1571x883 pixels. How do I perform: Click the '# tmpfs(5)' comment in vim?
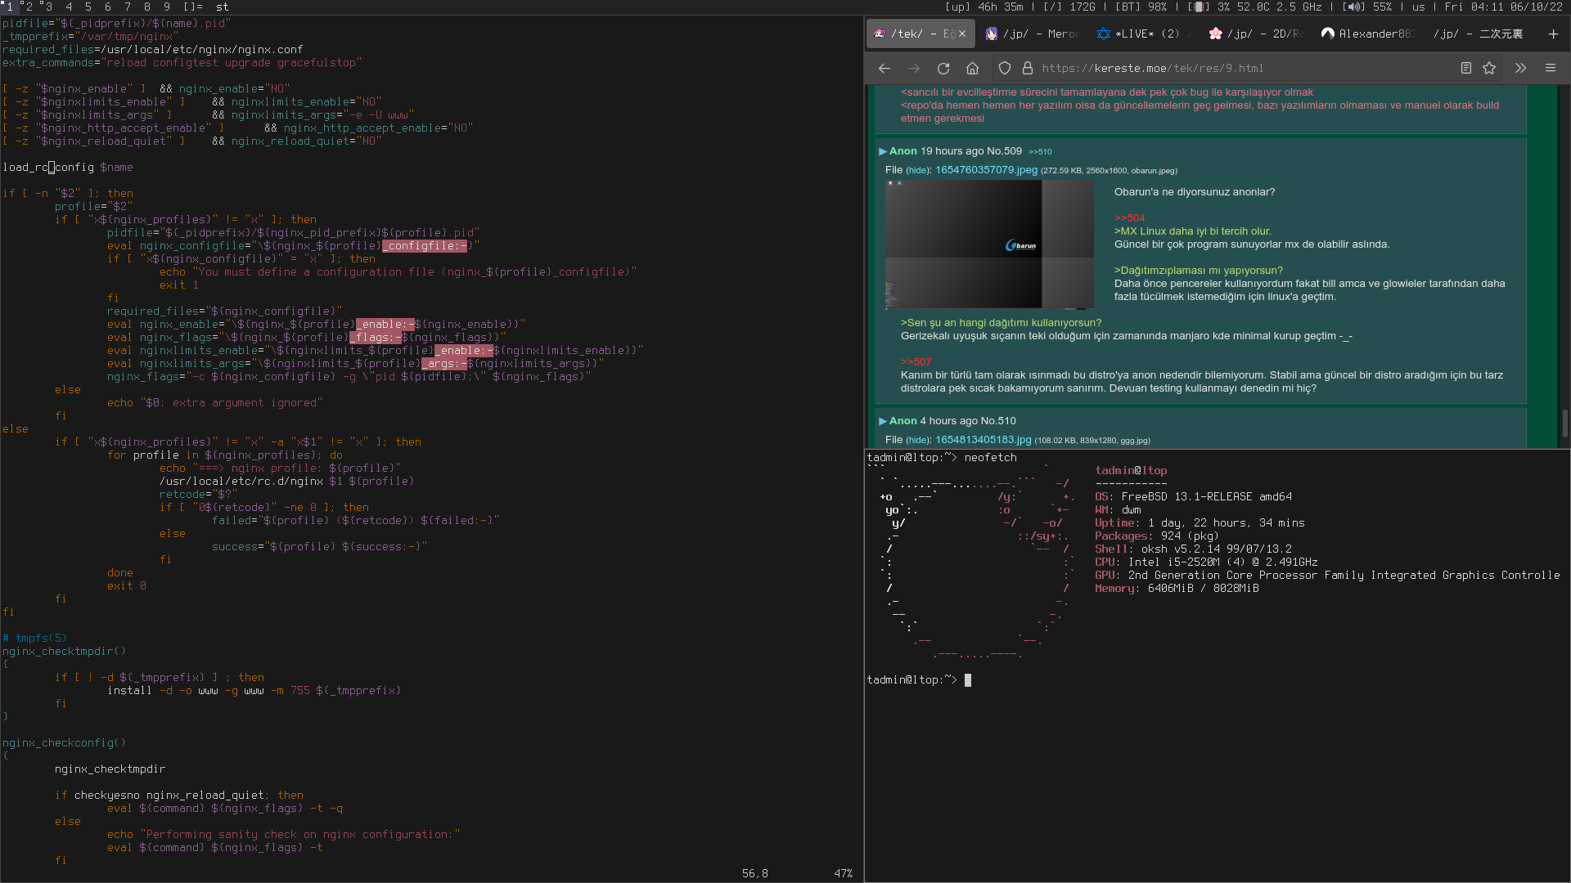(x=35, y=639)
